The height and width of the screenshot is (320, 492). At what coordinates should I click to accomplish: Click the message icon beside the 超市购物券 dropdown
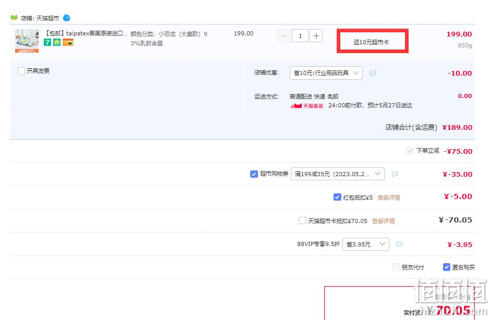tap(395, 174)
